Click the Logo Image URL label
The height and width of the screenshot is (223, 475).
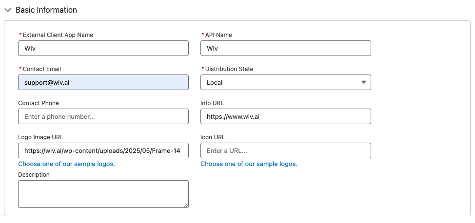tap(40, 137)
